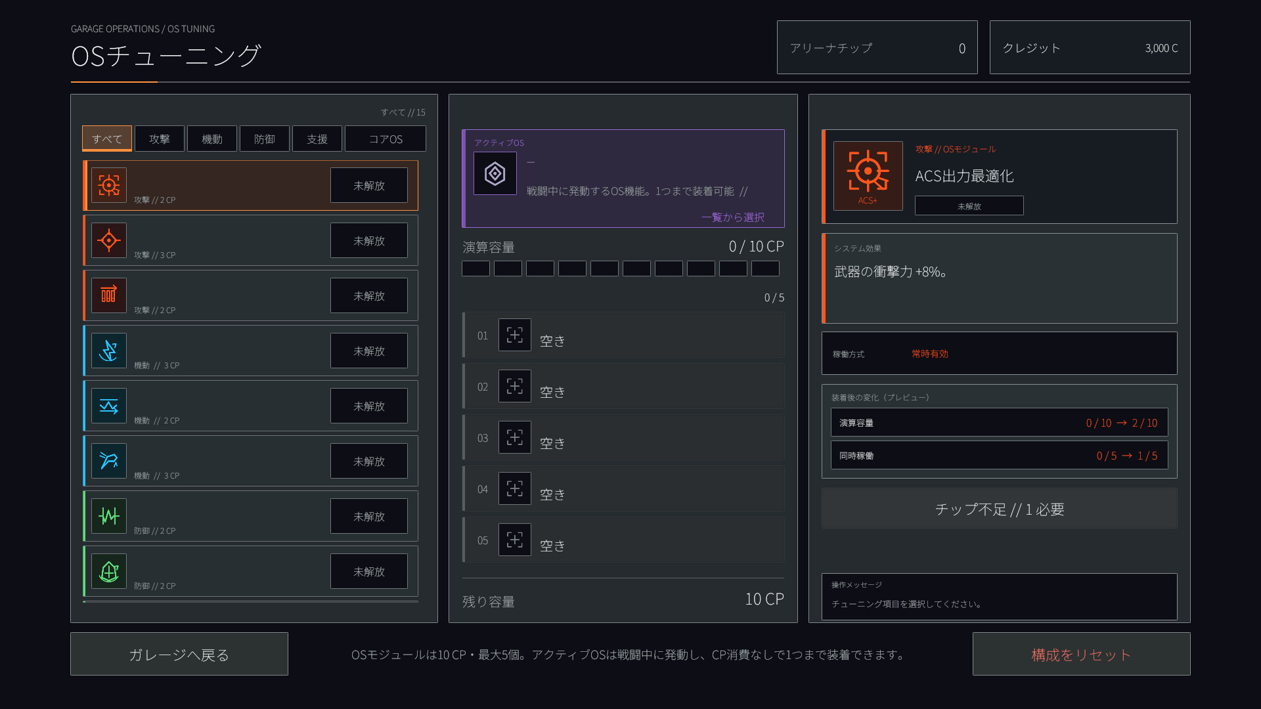Click 未解放 on the third attack row

369,295
